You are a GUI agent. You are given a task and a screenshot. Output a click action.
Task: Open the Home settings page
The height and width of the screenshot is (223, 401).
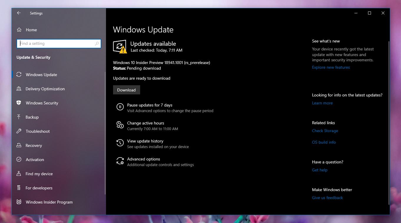coord(31,30)
